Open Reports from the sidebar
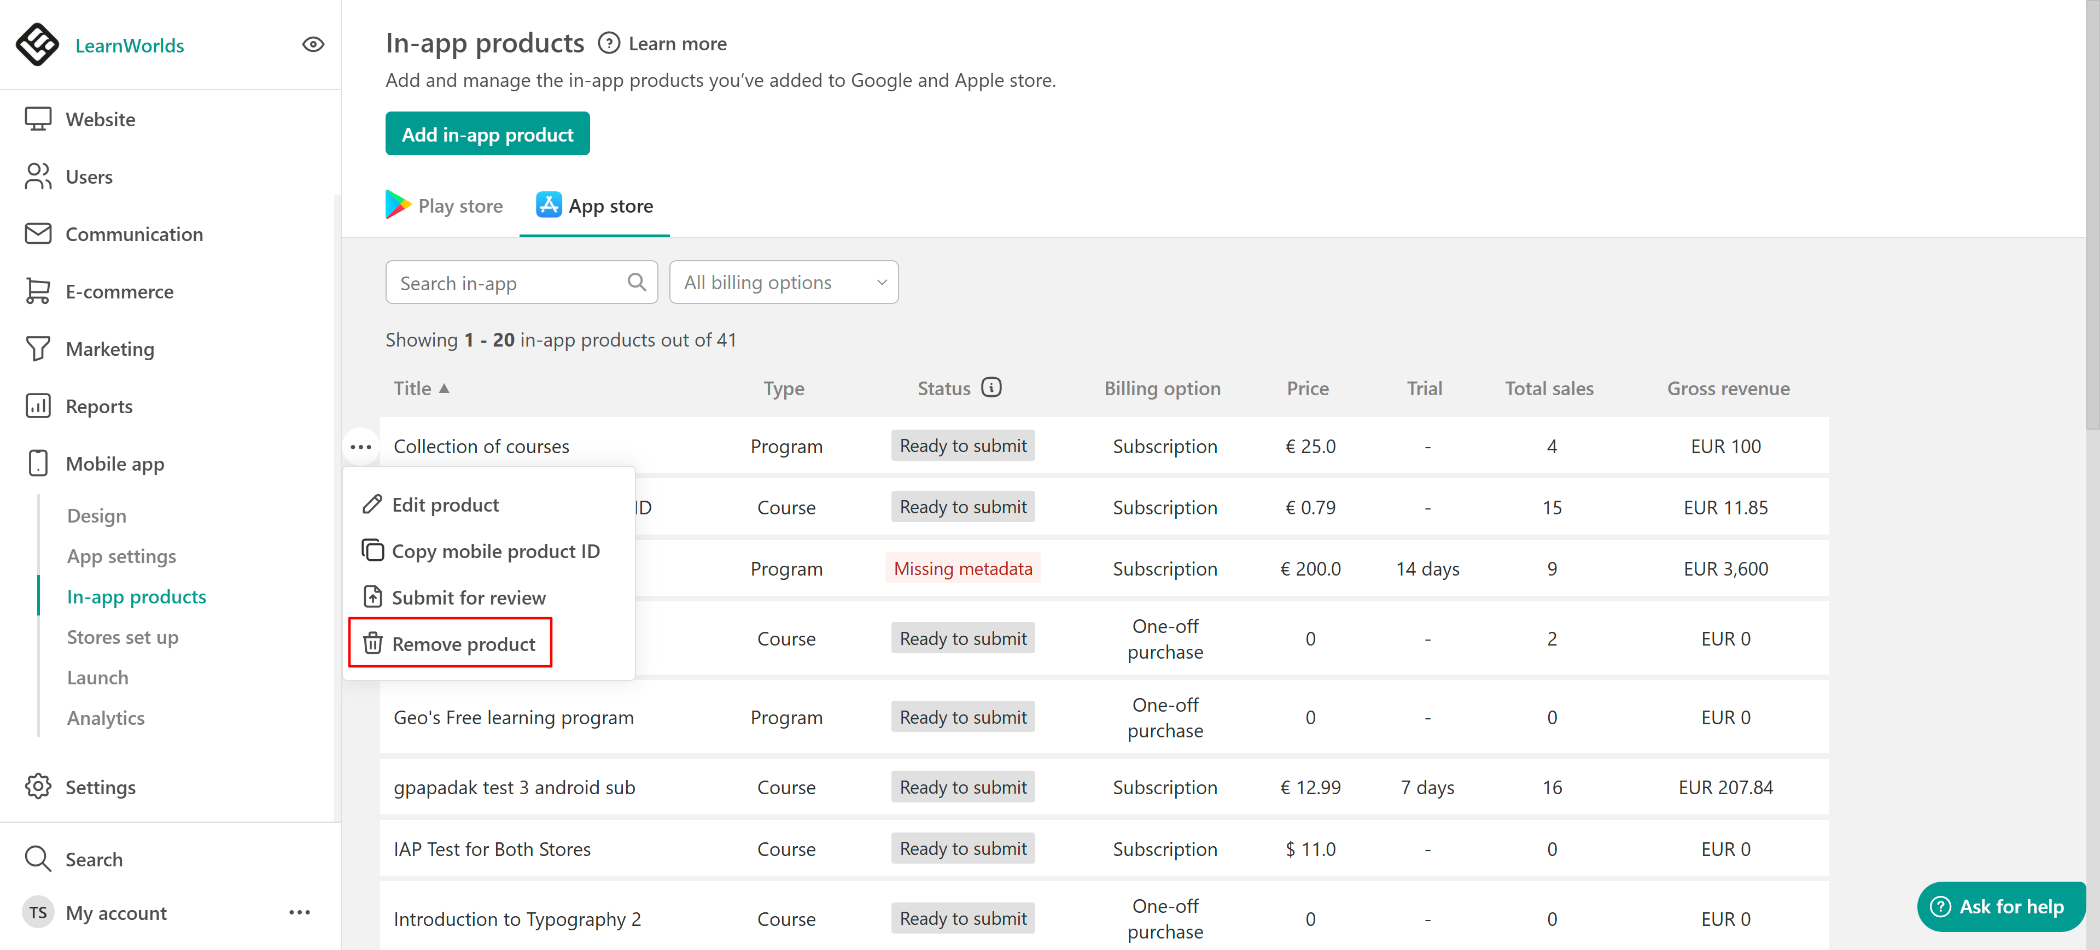 click(98, 406)
